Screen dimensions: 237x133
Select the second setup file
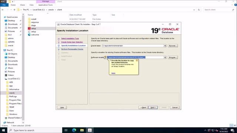click(33, 32)
